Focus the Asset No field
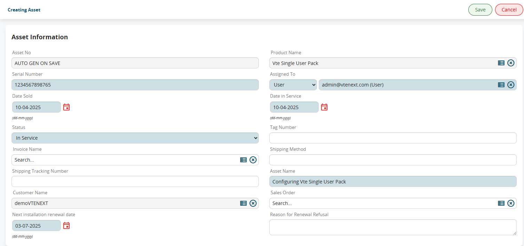 (x=135, y=63)
